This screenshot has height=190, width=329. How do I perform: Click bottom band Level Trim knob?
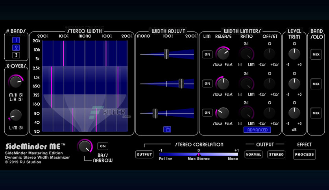pos(294,113)
